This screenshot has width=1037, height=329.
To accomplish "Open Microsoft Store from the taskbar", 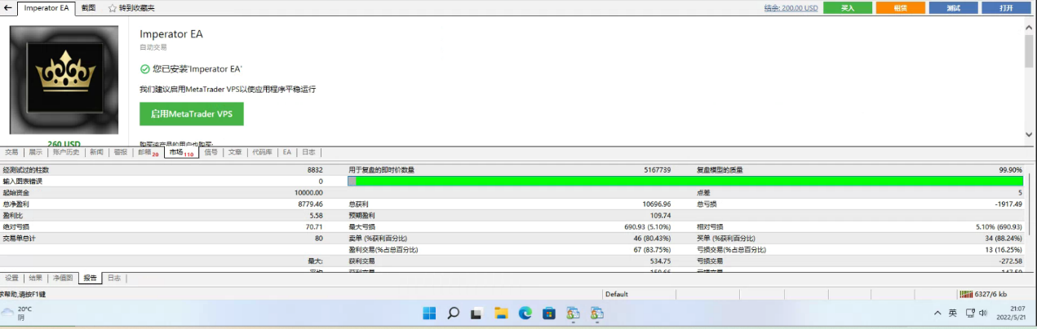I will [549, 313].
